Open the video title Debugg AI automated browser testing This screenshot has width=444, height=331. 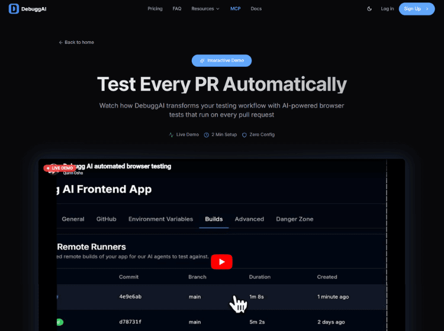[x=117, y=166]
